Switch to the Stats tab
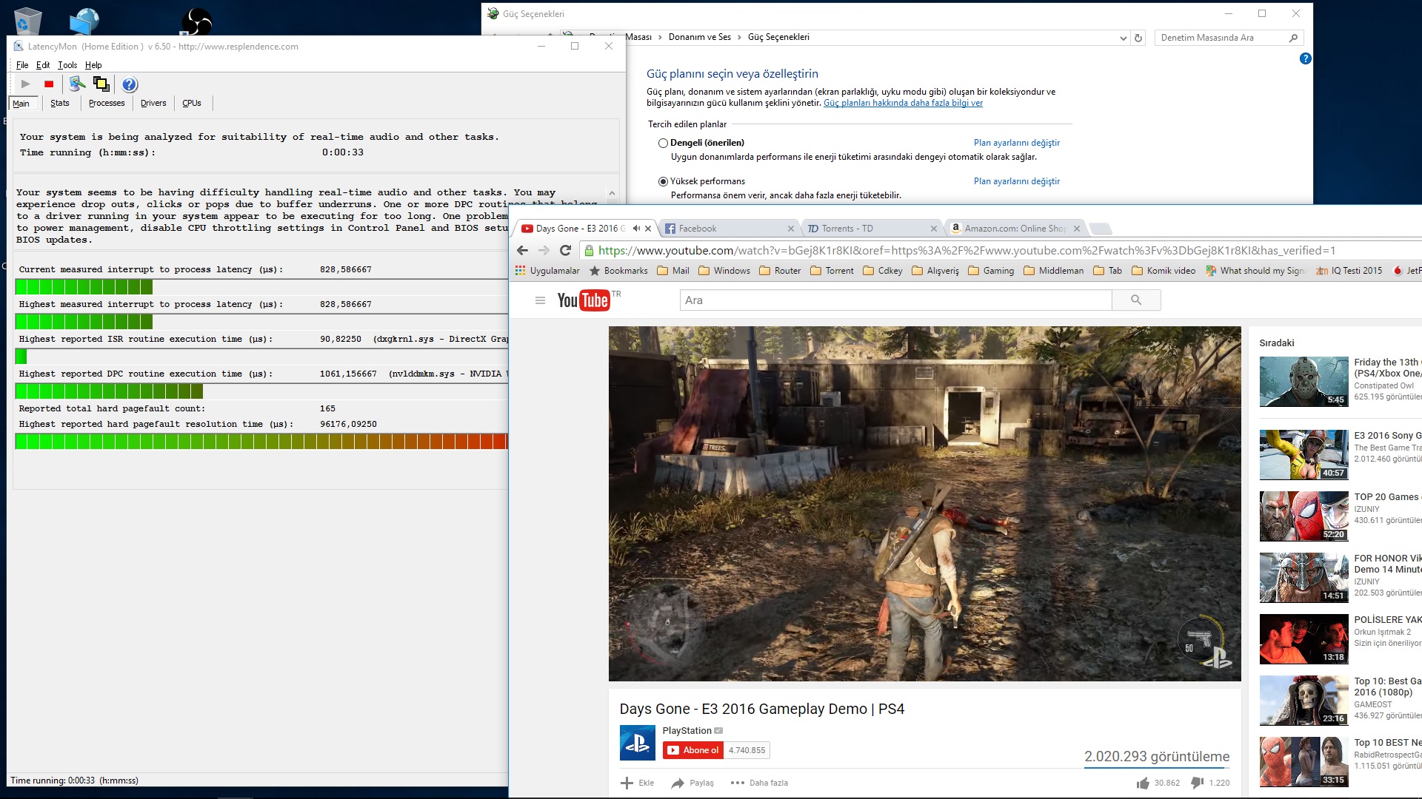 tap(60, 103)
